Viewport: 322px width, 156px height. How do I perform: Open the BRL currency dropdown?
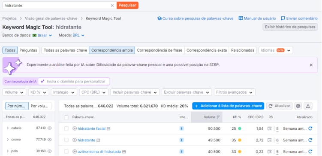(x=78, y=35)
